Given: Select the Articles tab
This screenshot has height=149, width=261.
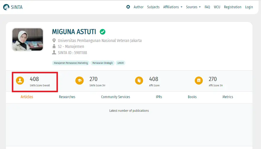Looking at the screenshot, I should [27, 97].
